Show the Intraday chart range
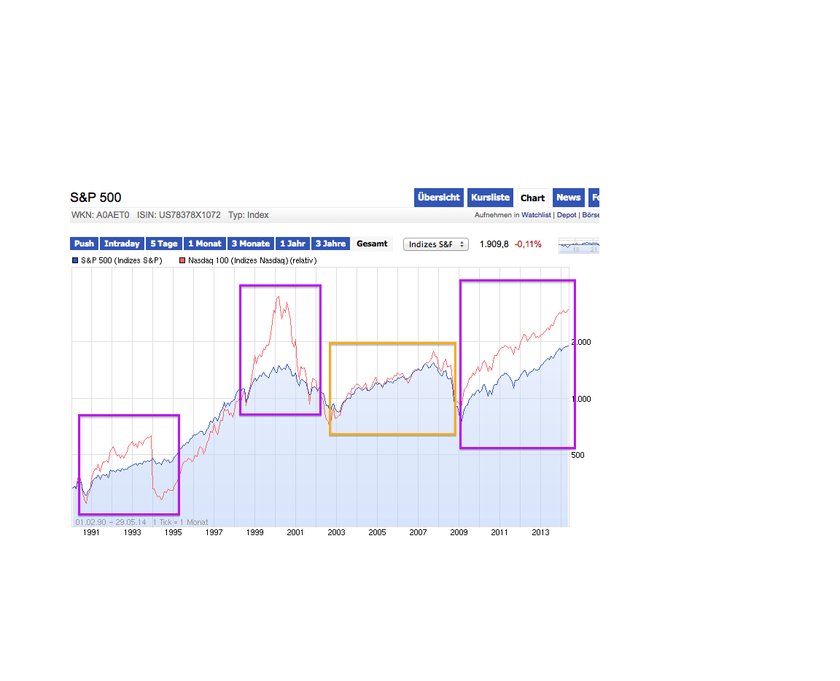This screenshot has width=840, height=681. click(122, 244)
